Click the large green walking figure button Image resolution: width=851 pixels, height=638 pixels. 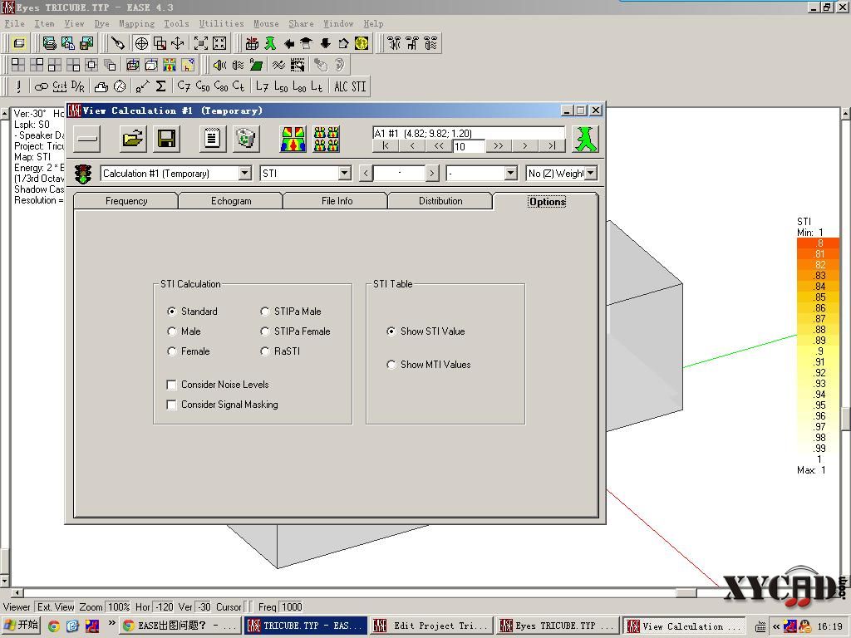[585, 139]
